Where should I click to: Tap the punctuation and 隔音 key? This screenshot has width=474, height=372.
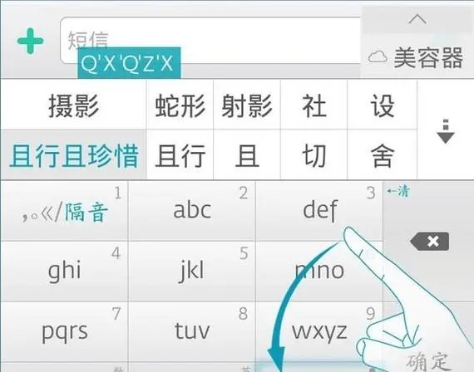pos(64,210)
